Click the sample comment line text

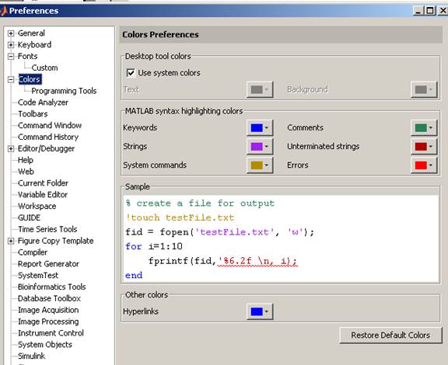[x=200, y=203]
